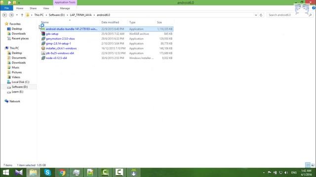Open Network in the navigation pane

[x=15, y=101]
